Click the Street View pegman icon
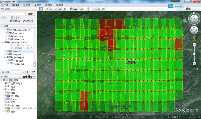The height and width of the screenshot is (119, 201). (x=194, y=38)
